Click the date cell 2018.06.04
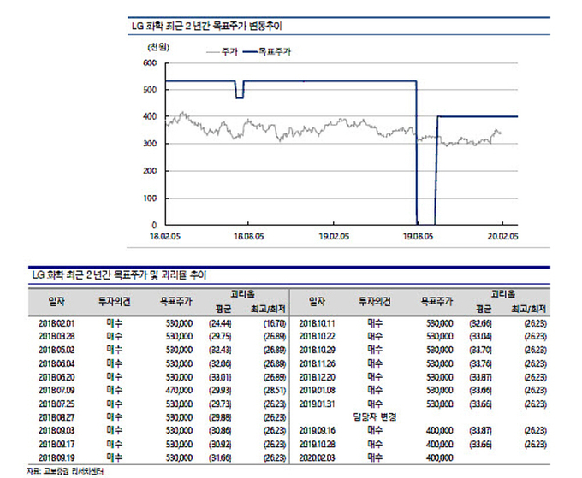582x478 pixels. tap(56, 363)
